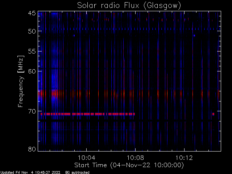Click the 'BG subtracted' footer note
Image resolution: width=232 pixels, height=174 pixels.
(77, 173)
